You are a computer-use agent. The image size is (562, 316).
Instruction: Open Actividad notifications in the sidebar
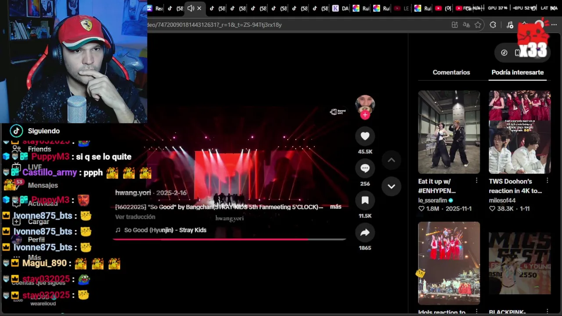click(43, 203)
